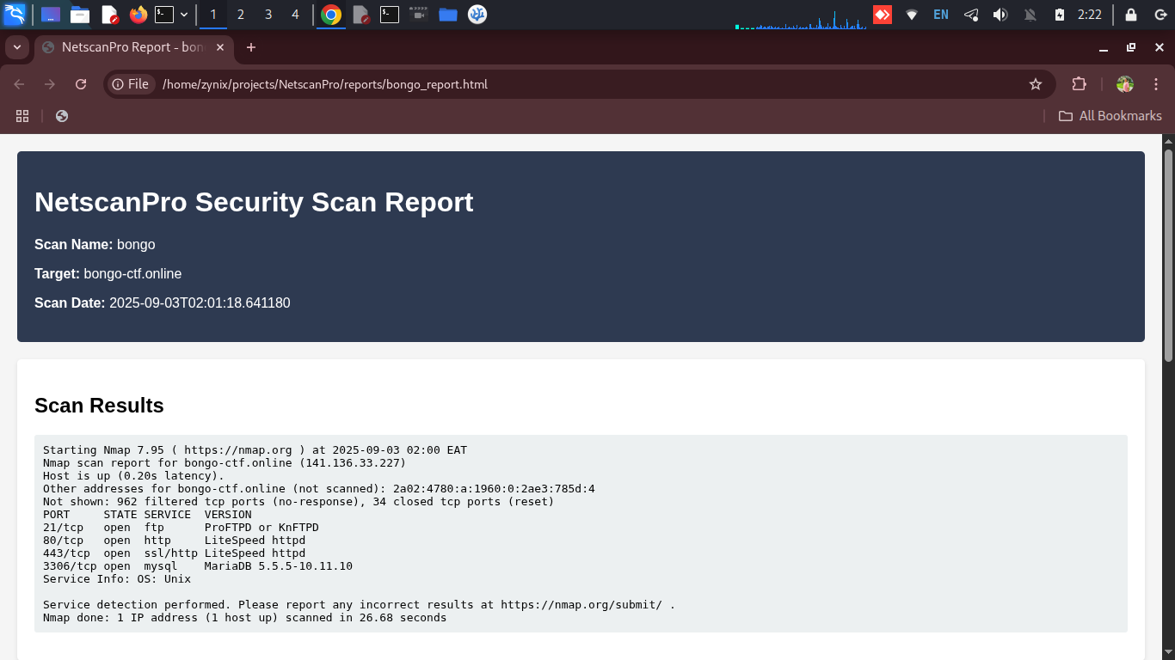Open the volume control tray icon

[1000, 15]
